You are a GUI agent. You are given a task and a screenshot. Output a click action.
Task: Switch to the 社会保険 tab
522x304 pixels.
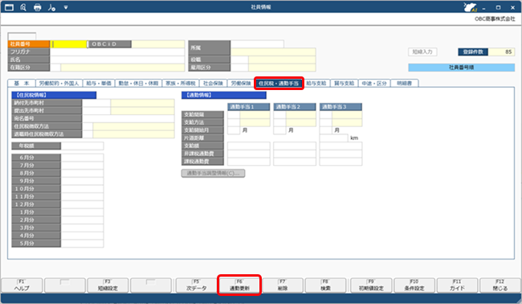(213, 83)
